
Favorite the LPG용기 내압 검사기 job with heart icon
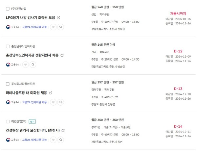pos(53,27)
